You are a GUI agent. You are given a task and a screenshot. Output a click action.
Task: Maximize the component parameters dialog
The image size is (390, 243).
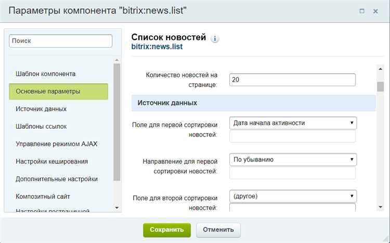pos(362,11)
